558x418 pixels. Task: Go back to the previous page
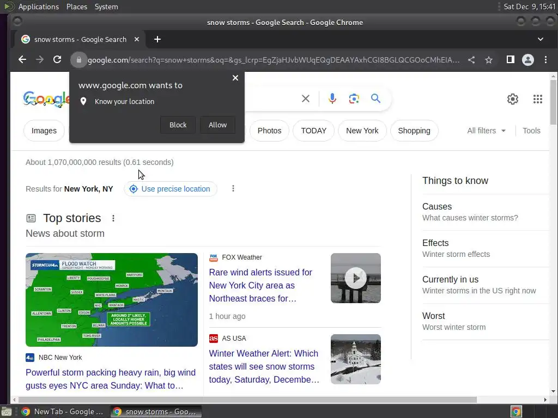point(22,60)
